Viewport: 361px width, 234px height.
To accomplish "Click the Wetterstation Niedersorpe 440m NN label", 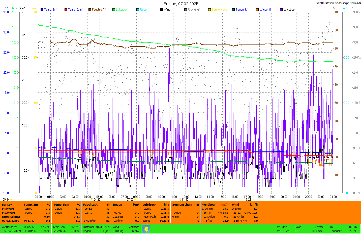I will point(339,3).
